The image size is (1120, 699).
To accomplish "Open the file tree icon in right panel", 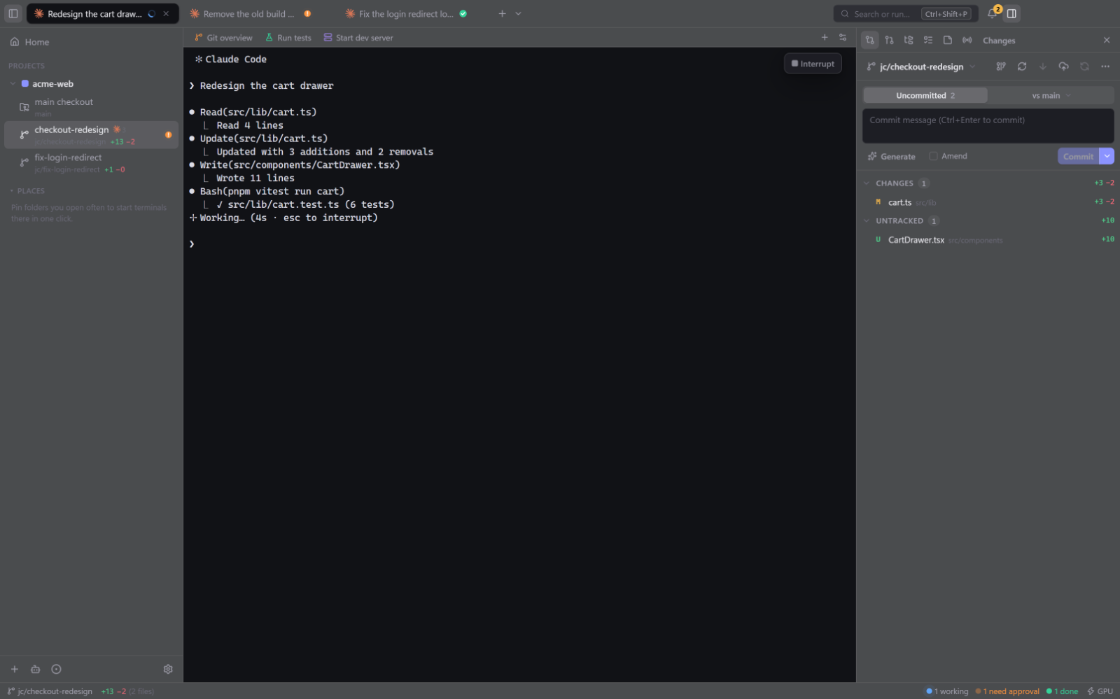I will click(909, 40).
